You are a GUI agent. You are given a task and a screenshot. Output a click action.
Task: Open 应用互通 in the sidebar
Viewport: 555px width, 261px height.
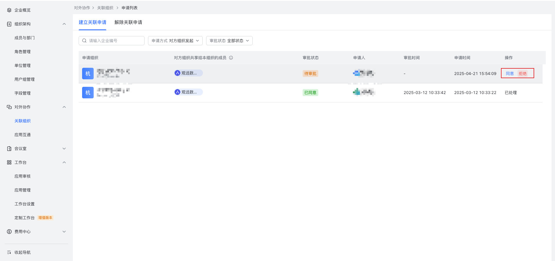(23, 135)
